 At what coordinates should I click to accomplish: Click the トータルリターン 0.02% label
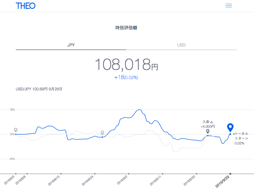click(241, 138)
